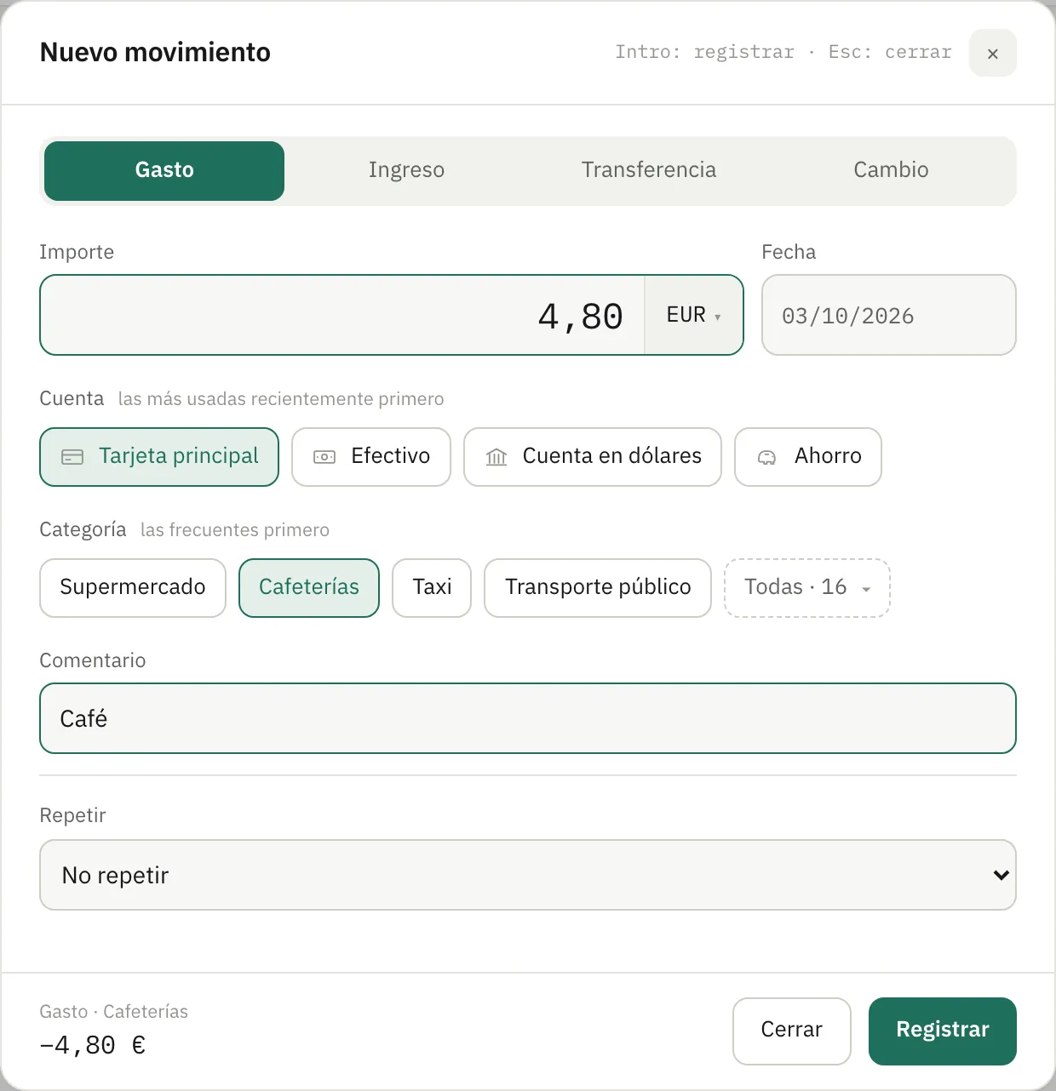The height and width of the screenshot is (1091, 1056).
Task: Click the Cerrar button
Action: click(792, 1031)
